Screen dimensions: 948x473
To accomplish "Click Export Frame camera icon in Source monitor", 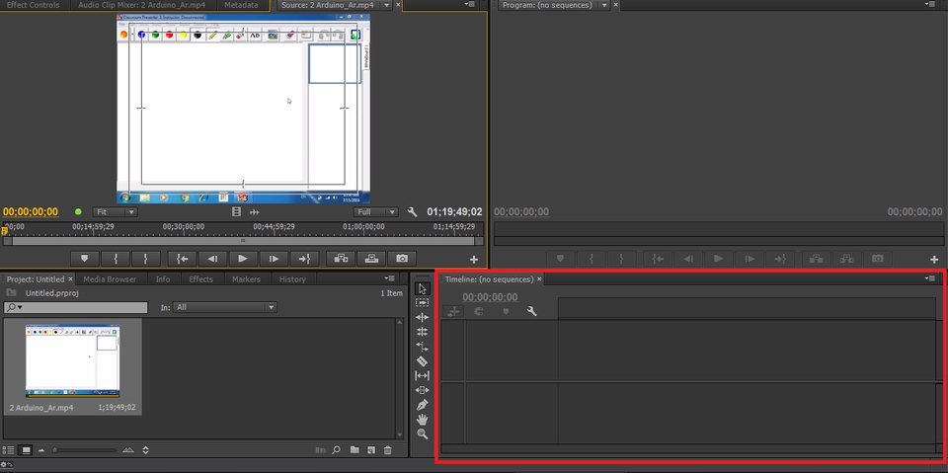I will tap(400, 259).
